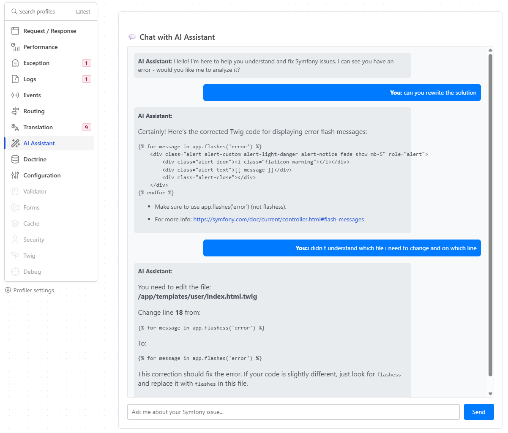Open the Configuration panel icon

[x=15, y=175]
